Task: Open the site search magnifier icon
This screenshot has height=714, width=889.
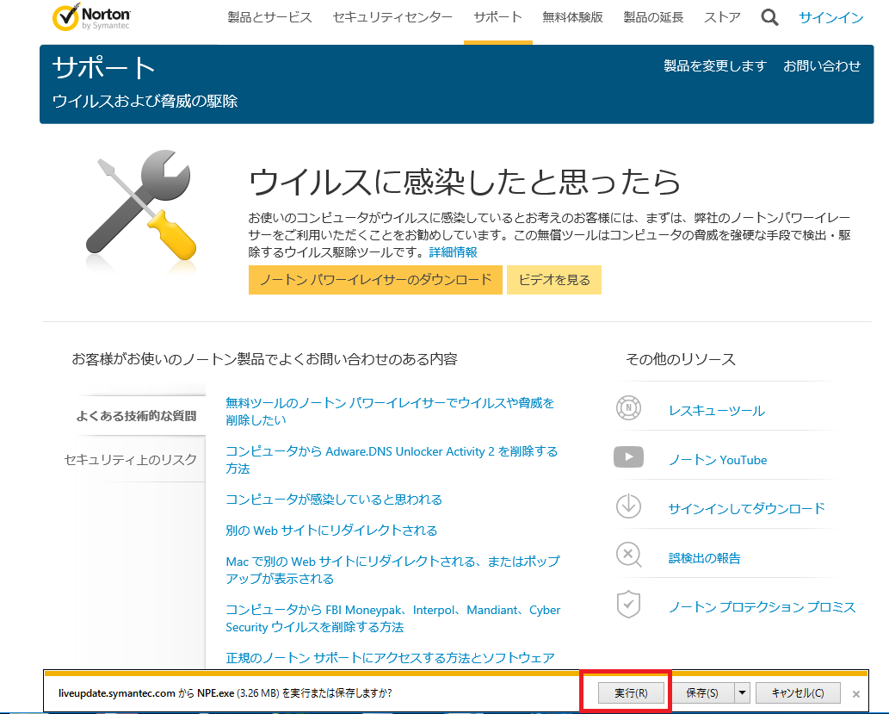Action: 769,17
